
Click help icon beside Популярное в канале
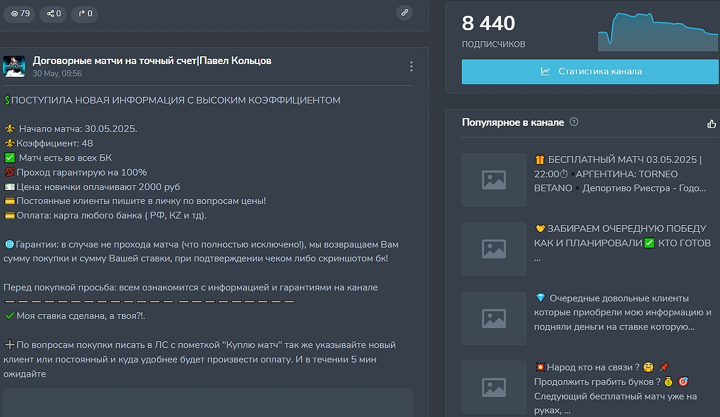click(574, 122)
